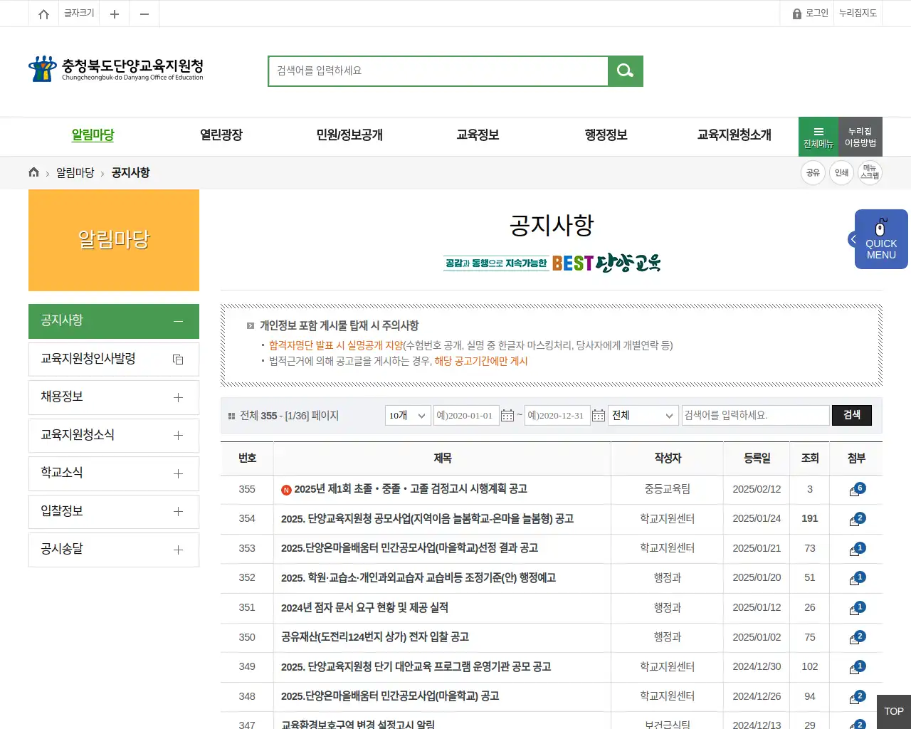Open attachment icon for post 350
The width and height of the screenshot is (911, 729).
point(857,637)
